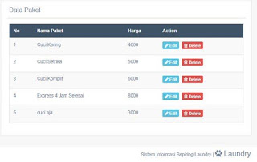Viewport: 257px width, 162px height.
Task: Delete the Express 4 Jam Selesai package
Action: coord(192,96)
